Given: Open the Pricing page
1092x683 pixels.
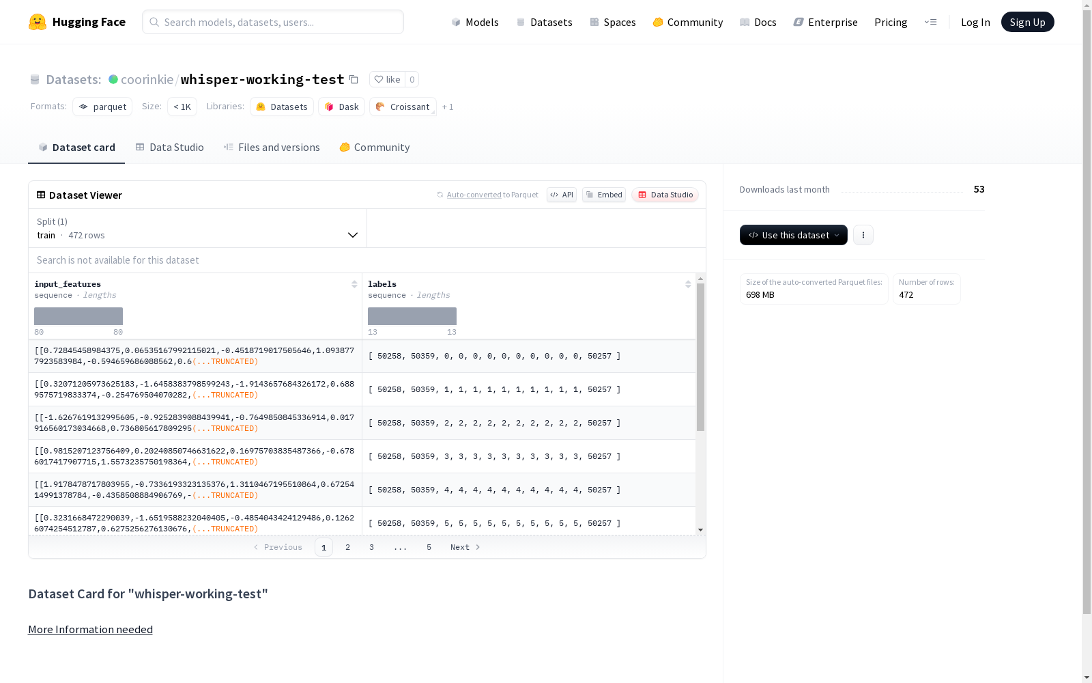Looking at the screenshot, I should pos(891,22).
